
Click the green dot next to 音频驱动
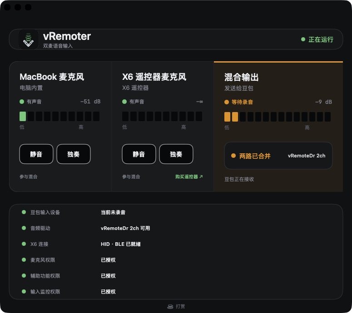[24, 228]
